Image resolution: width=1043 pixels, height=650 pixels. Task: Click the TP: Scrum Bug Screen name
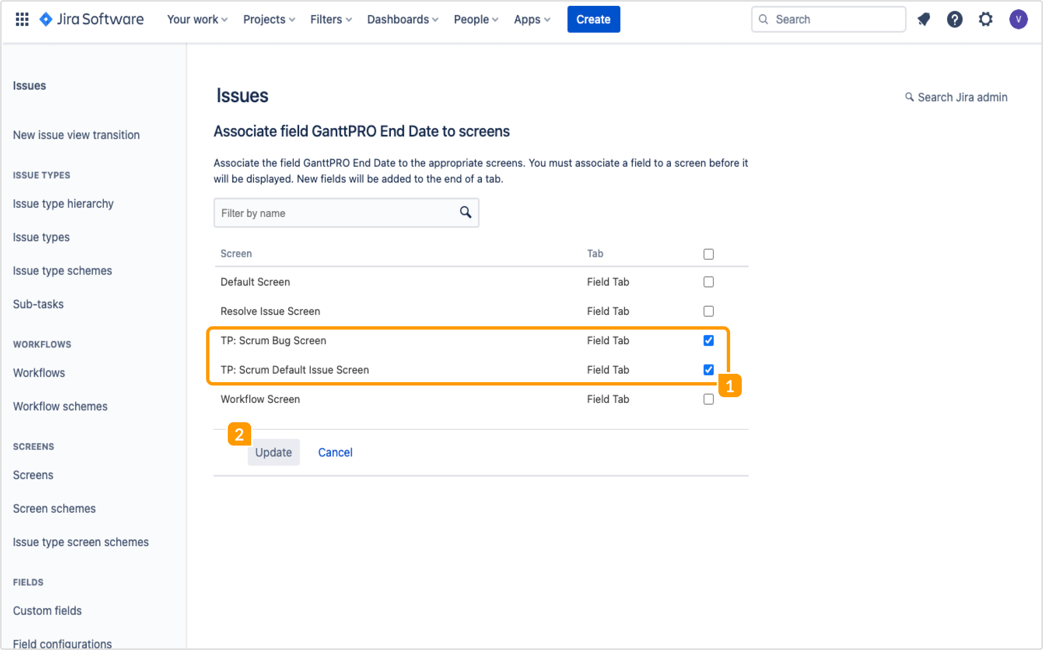(273, 340)
